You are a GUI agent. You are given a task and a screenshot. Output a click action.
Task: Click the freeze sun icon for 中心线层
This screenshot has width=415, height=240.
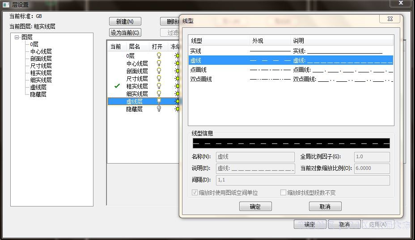[177, 63]
